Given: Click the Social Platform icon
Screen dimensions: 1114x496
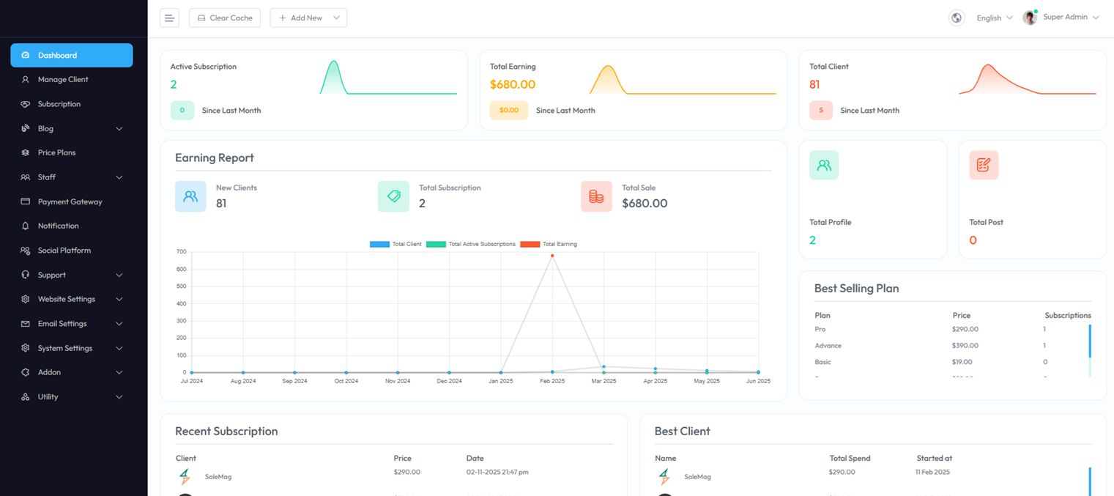Looking at the screenshot, I should tap(26, 251).
